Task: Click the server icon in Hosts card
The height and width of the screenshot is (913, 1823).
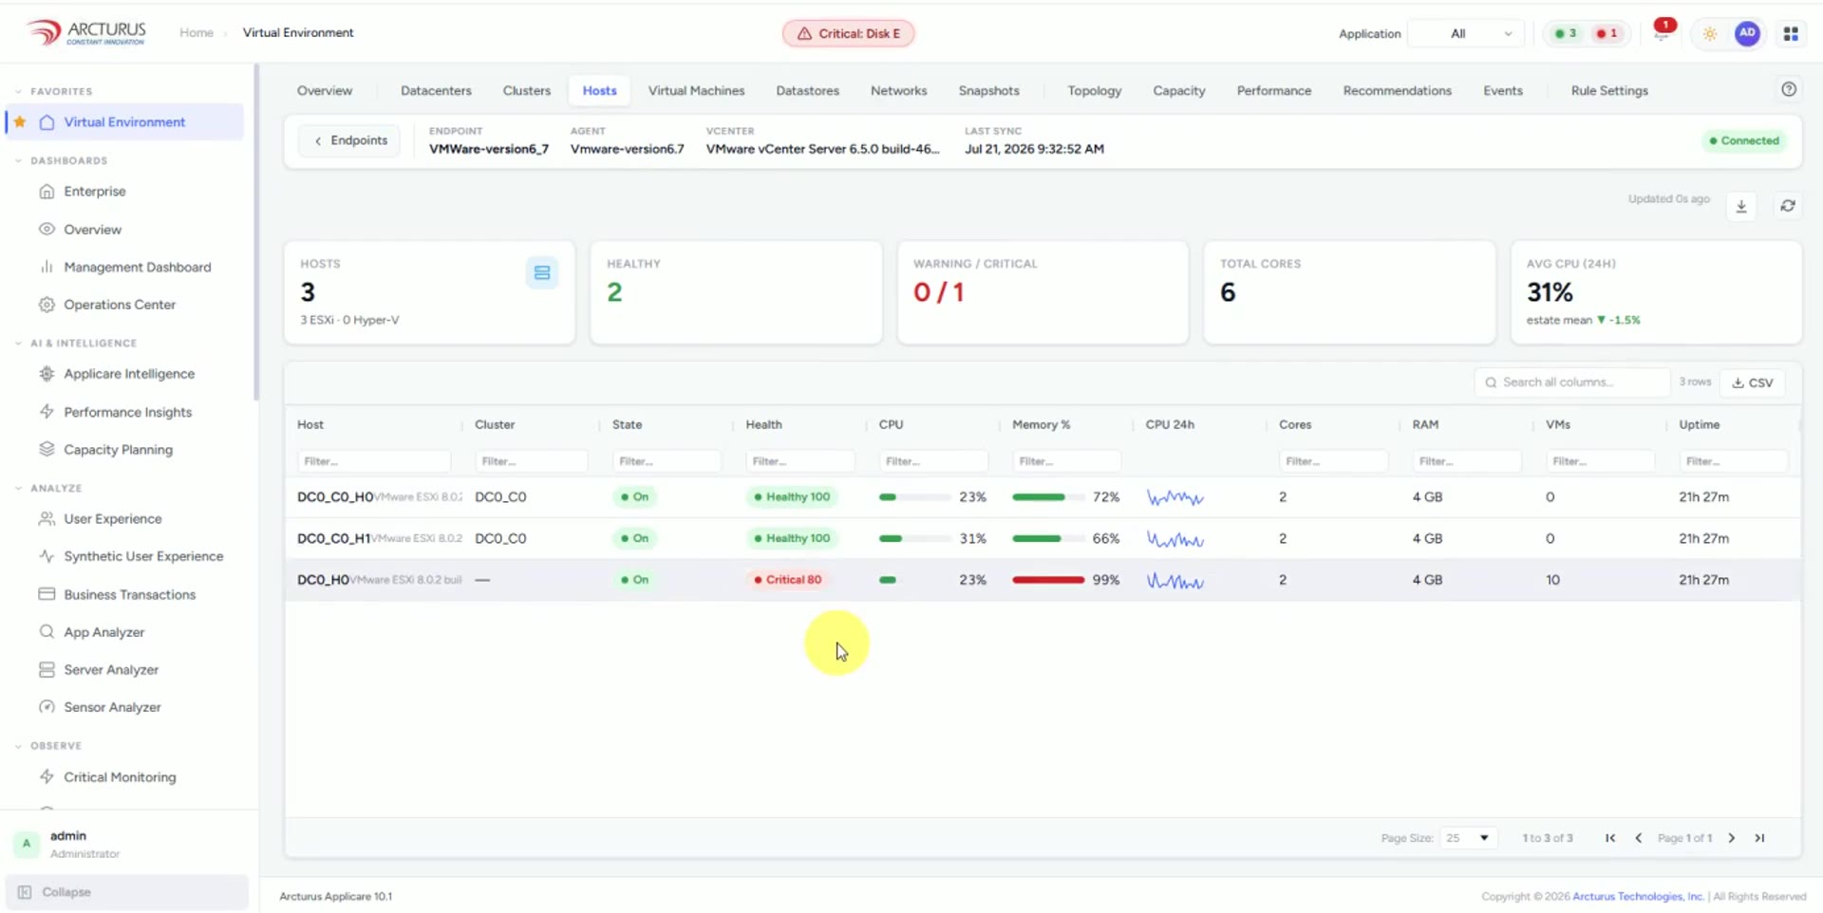Action: point(542,272)
